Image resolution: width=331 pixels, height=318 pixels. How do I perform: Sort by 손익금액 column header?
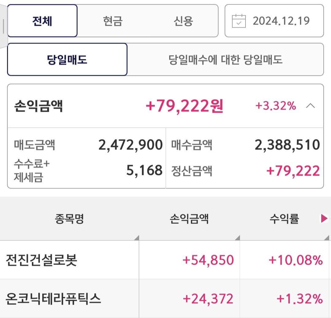[x=189, y=219]
